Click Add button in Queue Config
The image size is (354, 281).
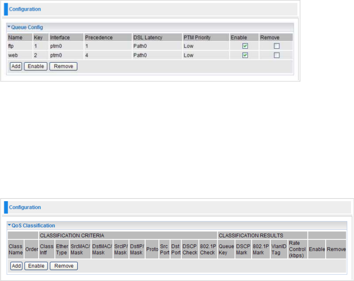16,66
